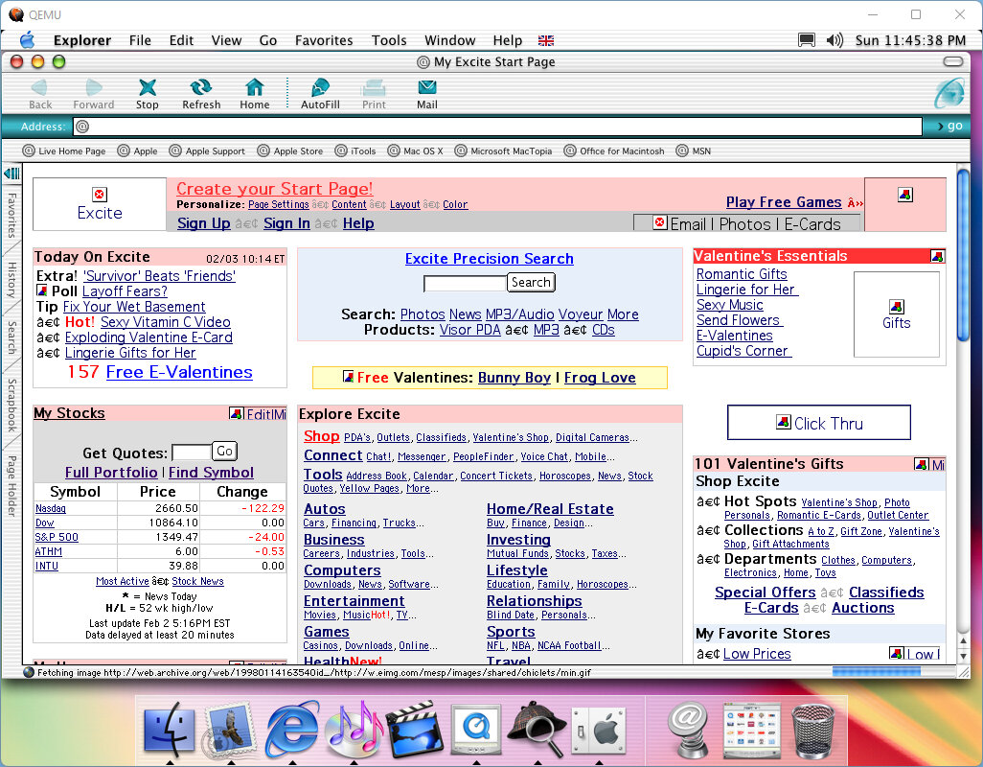
Task: Open the Tools menu
Action: tap(389, 40)
